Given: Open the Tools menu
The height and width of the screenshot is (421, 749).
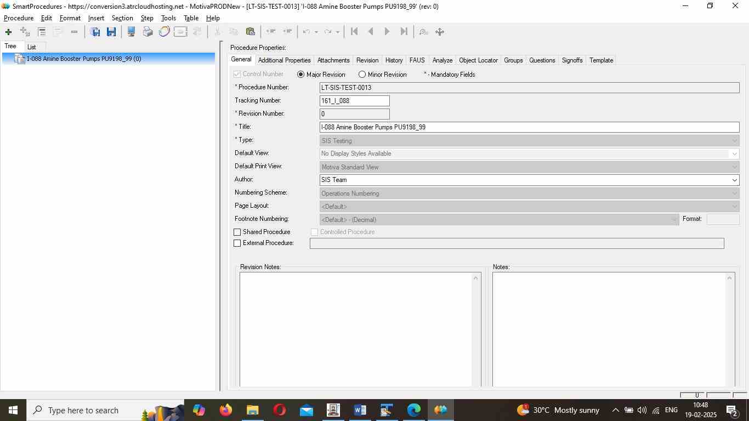Looking at the screenshot, I should pyautogui.click(x=168, y=18).
